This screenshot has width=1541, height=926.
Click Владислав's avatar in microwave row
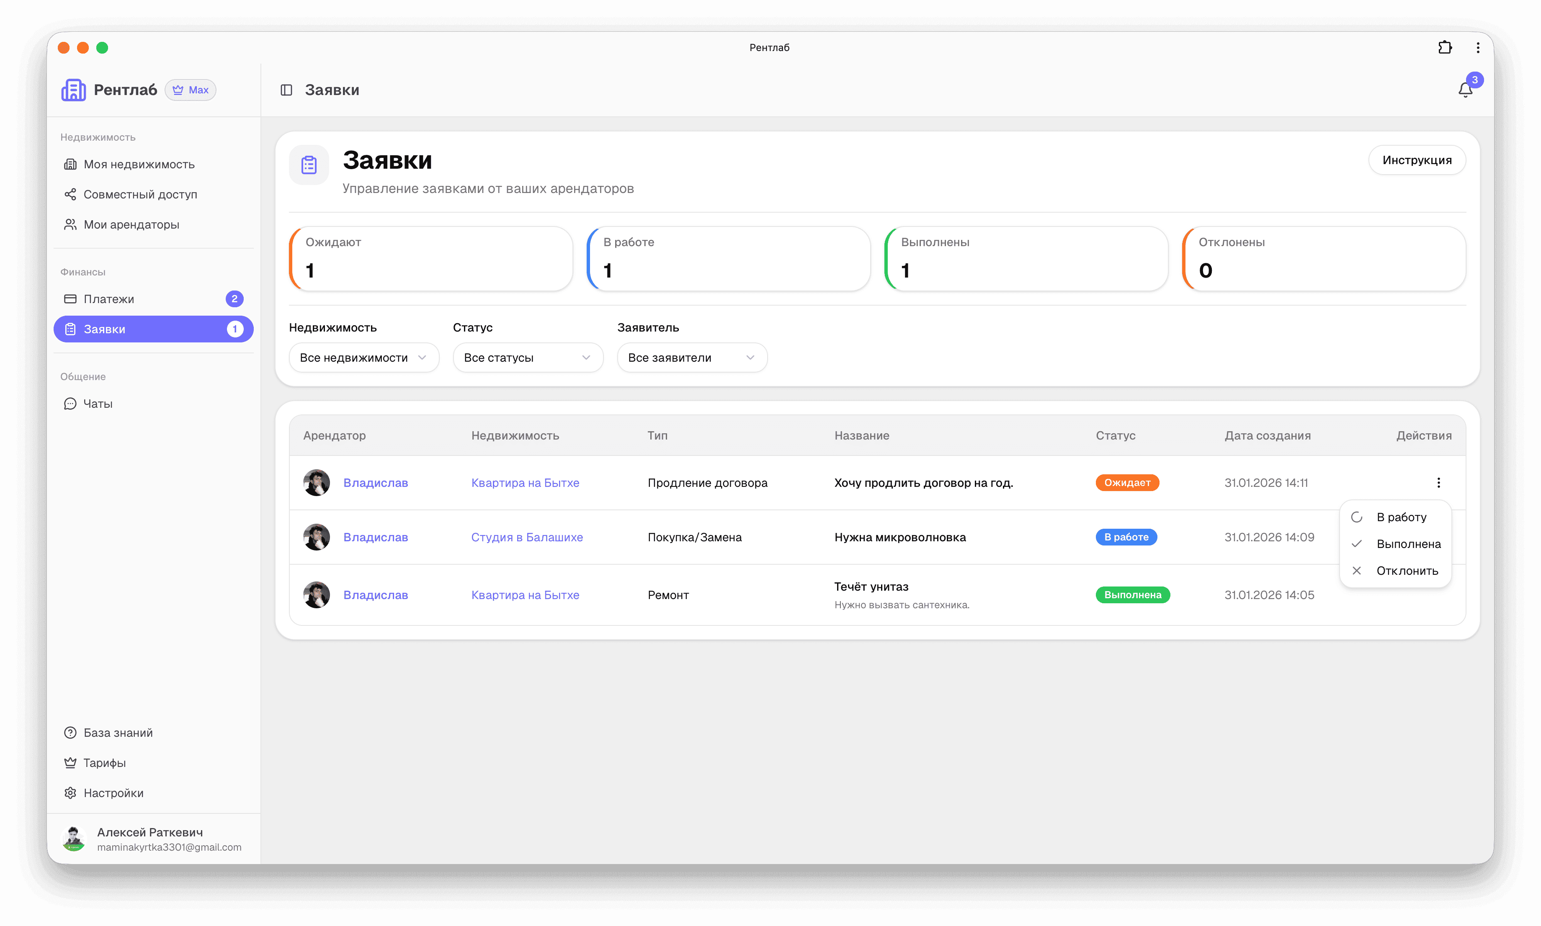317,537
